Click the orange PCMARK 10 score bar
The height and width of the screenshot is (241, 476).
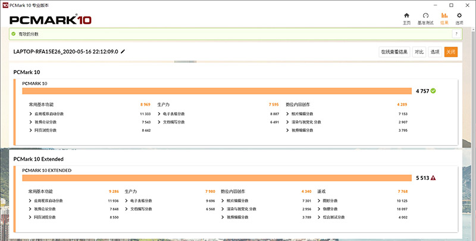click(217, 91)
